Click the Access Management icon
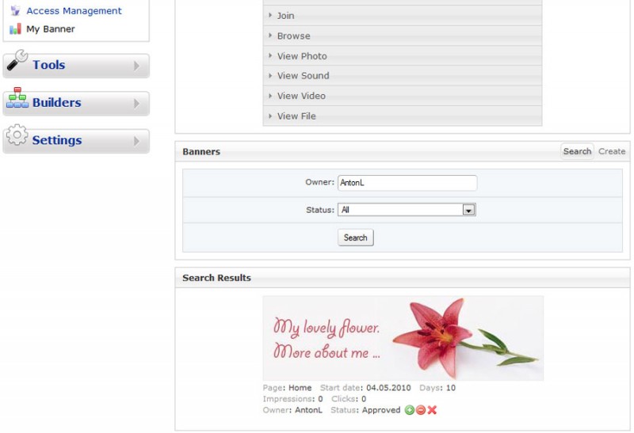Viewport: 634px width, 433px height. pos(15,10)
